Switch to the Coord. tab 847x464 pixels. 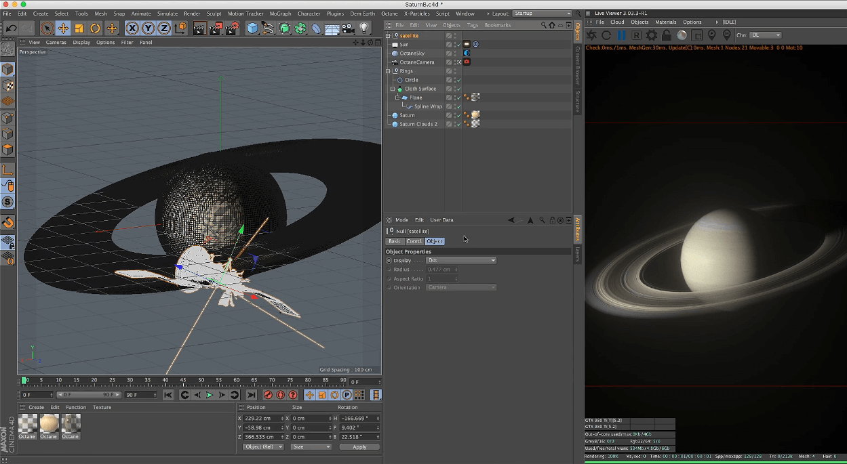point(414,241)
